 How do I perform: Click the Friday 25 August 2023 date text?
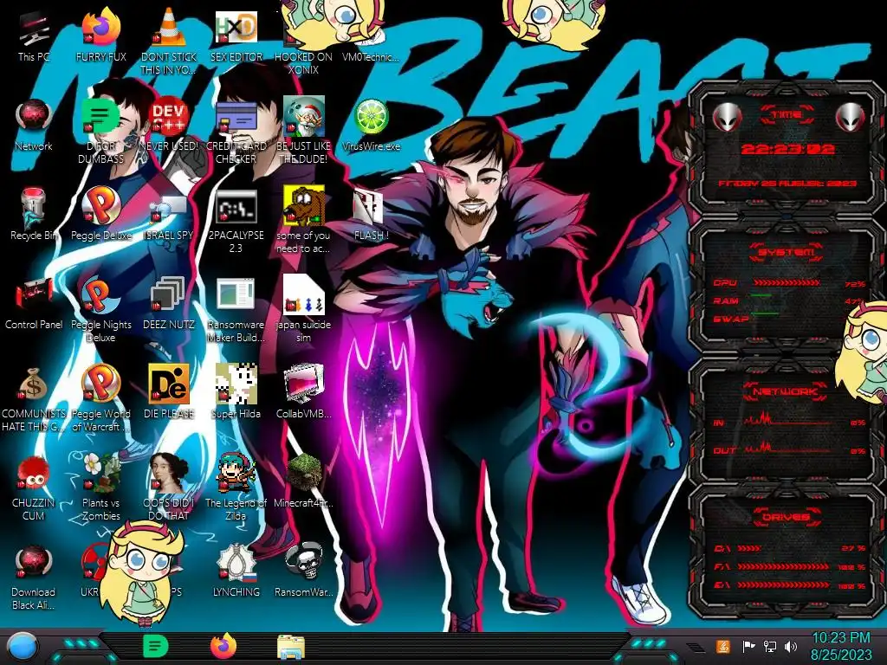(787, 184)
